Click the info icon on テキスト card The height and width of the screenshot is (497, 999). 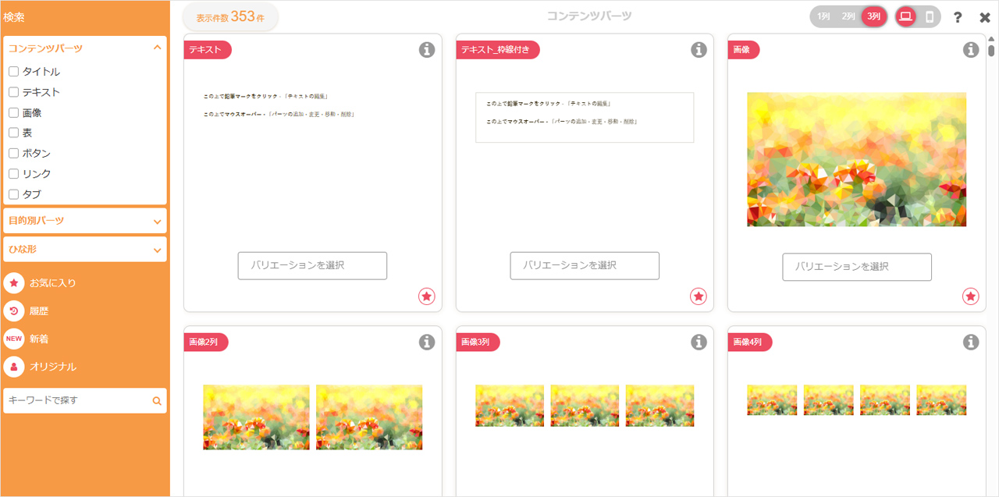(426, 50)
